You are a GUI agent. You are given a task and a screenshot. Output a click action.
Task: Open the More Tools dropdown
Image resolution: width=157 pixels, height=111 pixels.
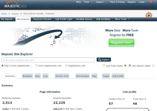click(x=122, y=19)
